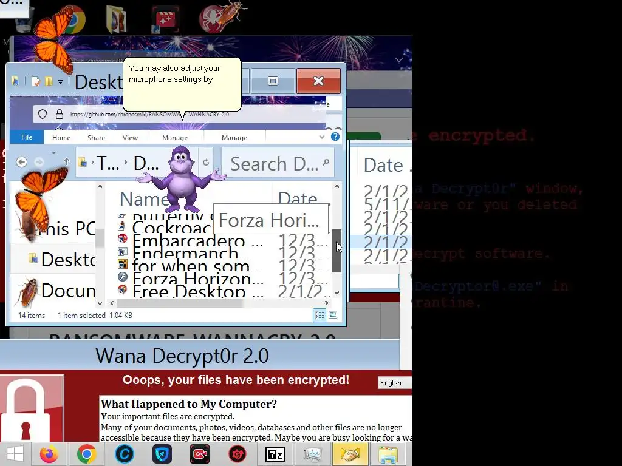622x466 pixels.
Task: Click the search magnifier icon in Explorer
Action: click(326, 162)
